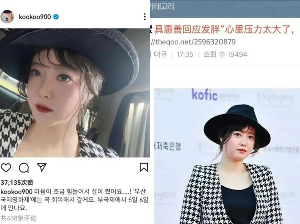
Task: Tap the 더쿠 board name
Action: (160, 55)
